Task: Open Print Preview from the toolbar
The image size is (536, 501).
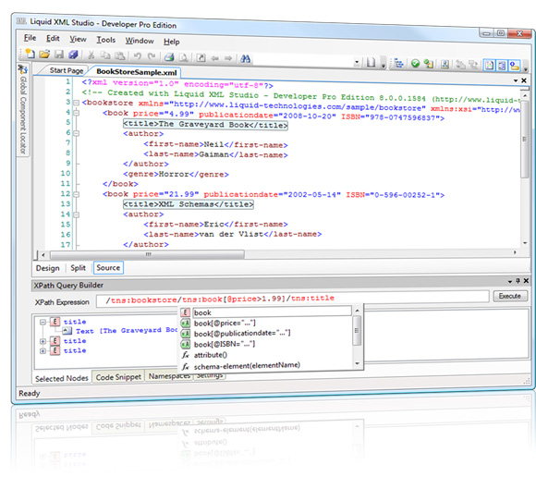Action: coord(184,57)
